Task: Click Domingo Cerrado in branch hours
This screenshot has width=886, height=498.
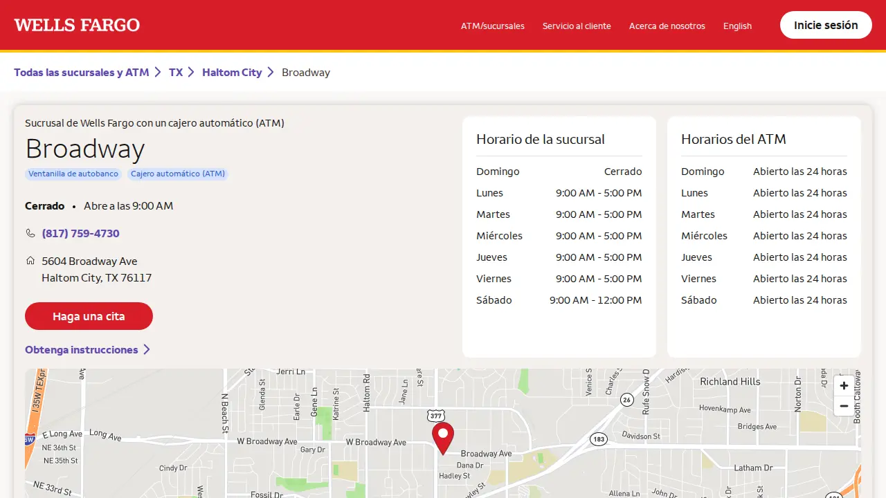Action: point(559,172)
